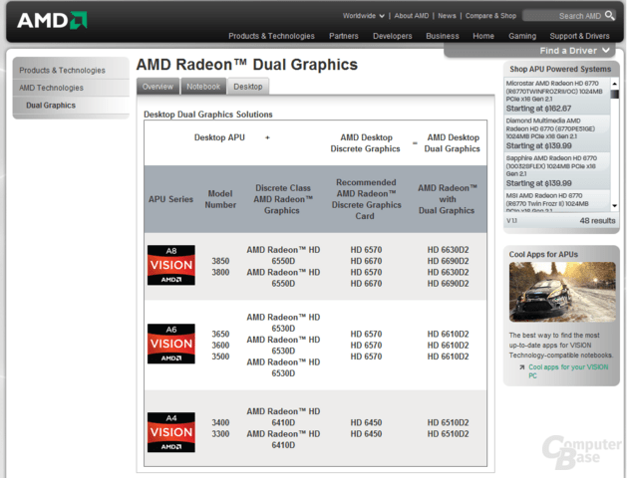This screenshot has width=630, height=478.
Task: Open the Business menu
Action: click(x=443, y=36)
